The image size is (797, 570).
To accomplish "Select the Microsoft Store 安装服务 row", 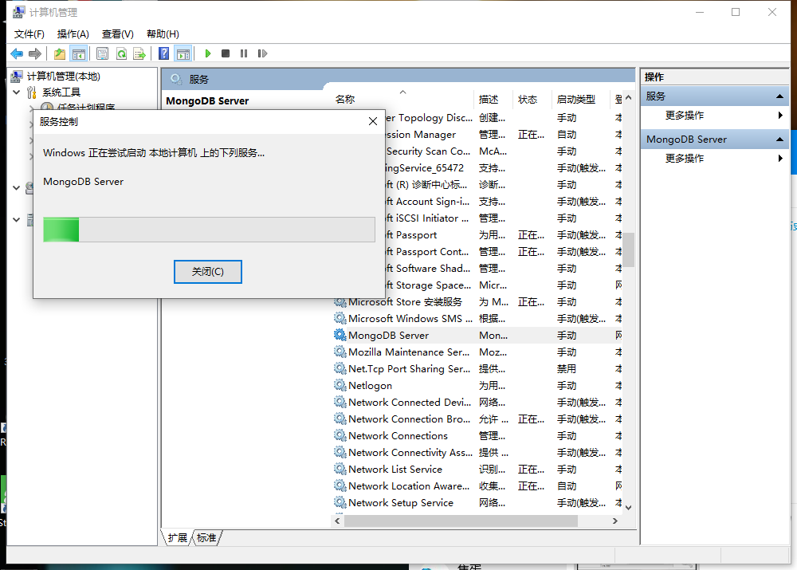I will pos(477,301).
